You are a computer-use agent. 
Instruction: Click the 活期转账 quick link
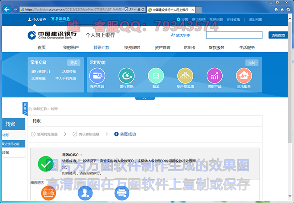point(69,71)
